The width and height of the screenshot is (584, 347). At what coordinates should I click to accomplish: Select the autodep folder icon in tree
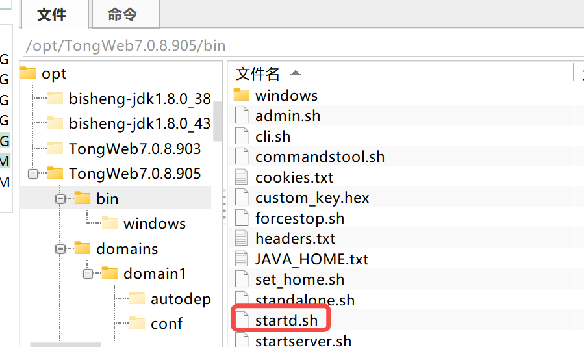(136, 298)
